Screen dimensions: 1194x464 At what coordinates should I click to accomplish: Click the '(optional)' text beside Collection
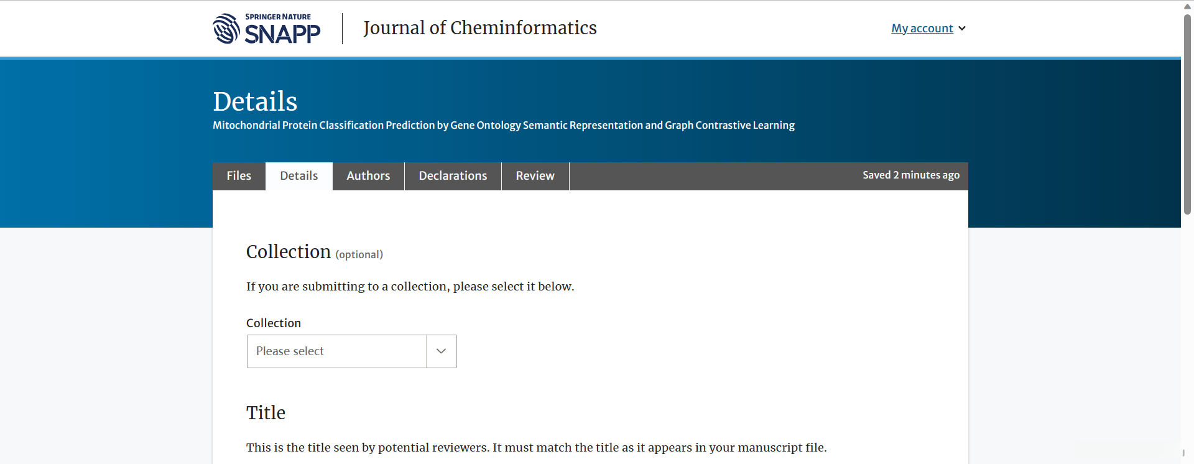359,255
